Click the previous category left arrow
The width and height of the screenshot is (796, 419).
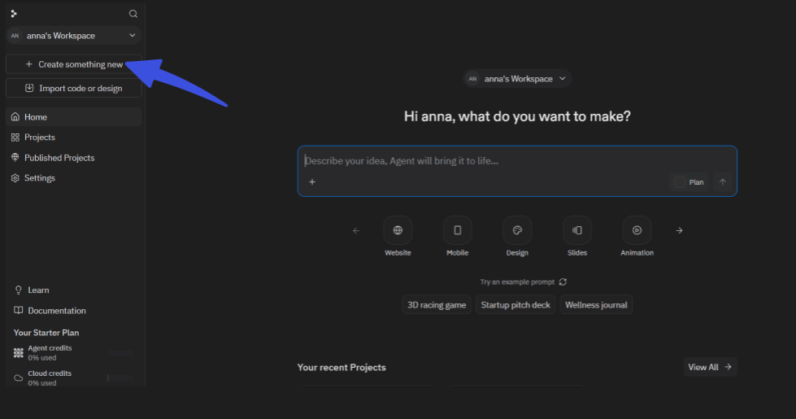[356, 230]
